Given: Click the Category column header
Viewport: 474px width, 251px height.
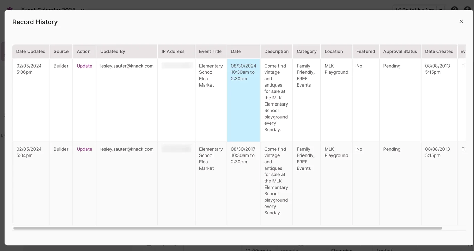Looking at the screenshot, I should coord(307,51).
